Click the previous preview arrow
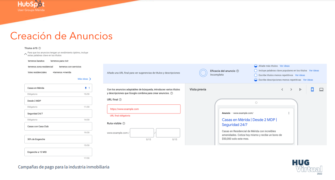The height and width of the screenshot is (180, 335). pyautogui.click(x=282, y=89)
